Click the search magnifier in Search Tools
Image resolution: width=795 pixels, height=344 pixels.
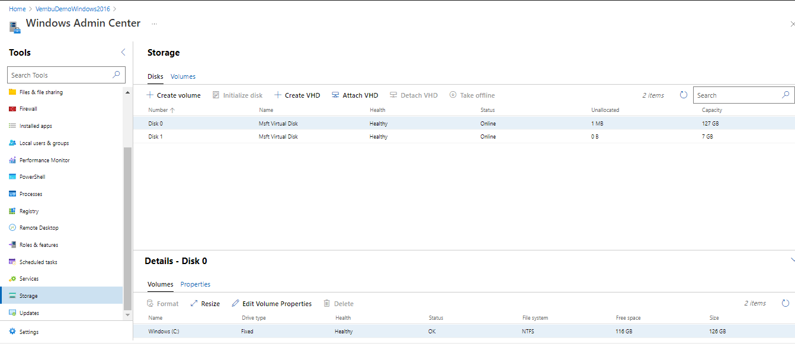(x=116, y=75)
